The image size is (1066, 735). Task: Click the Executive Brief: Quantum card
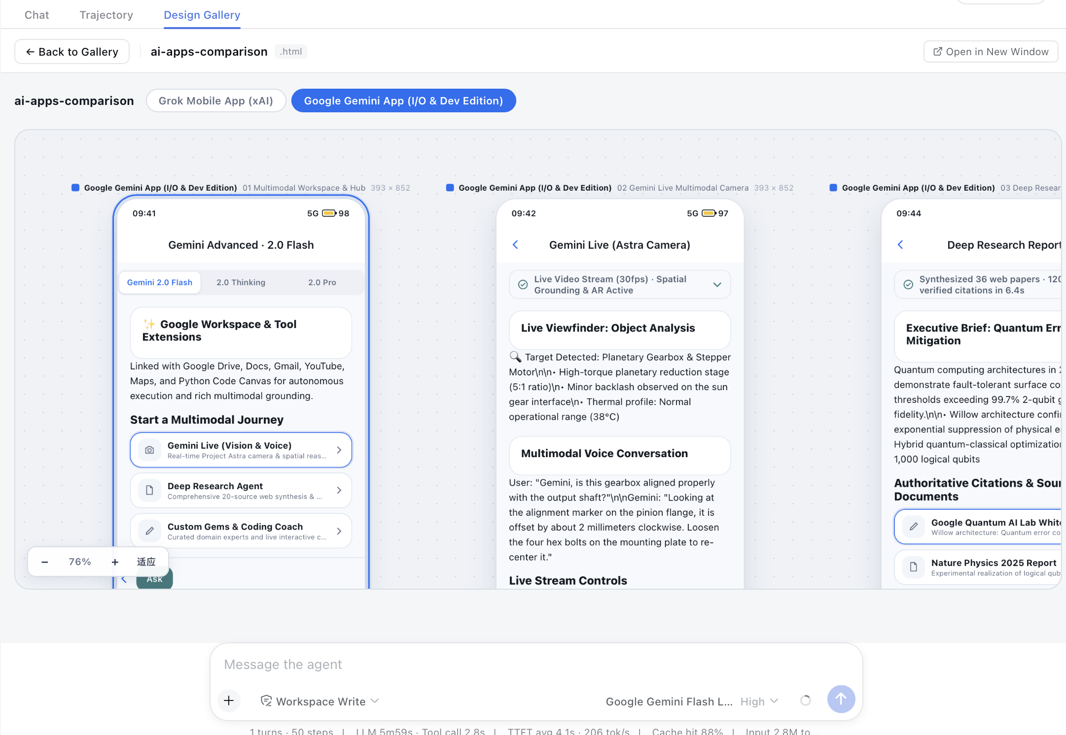979,335
